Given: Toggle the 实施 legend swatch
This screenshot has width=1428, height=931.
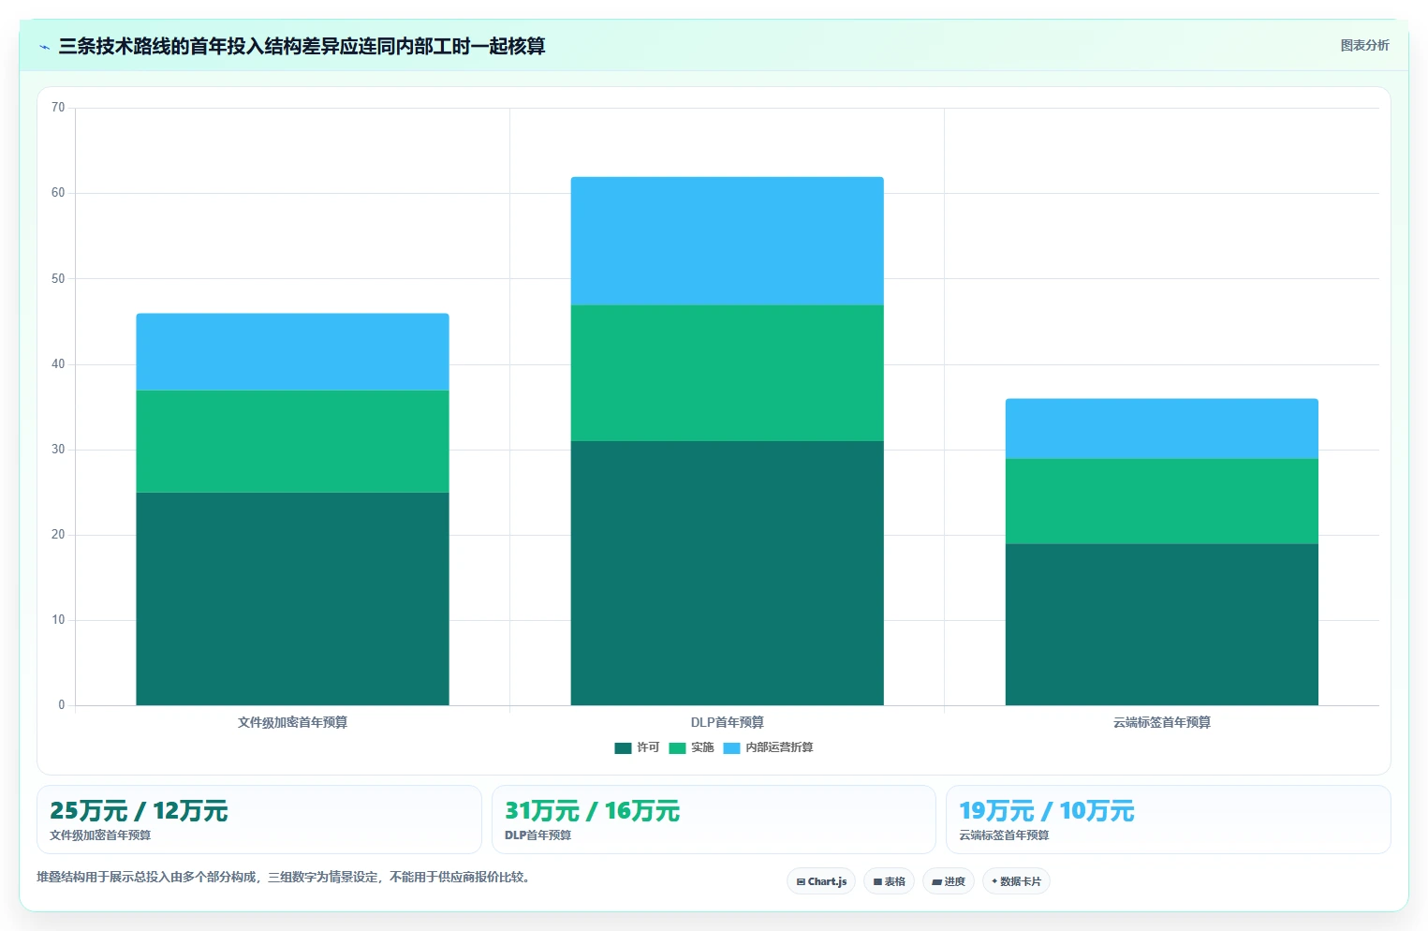Looking at the screenshot, I should 677,747.
